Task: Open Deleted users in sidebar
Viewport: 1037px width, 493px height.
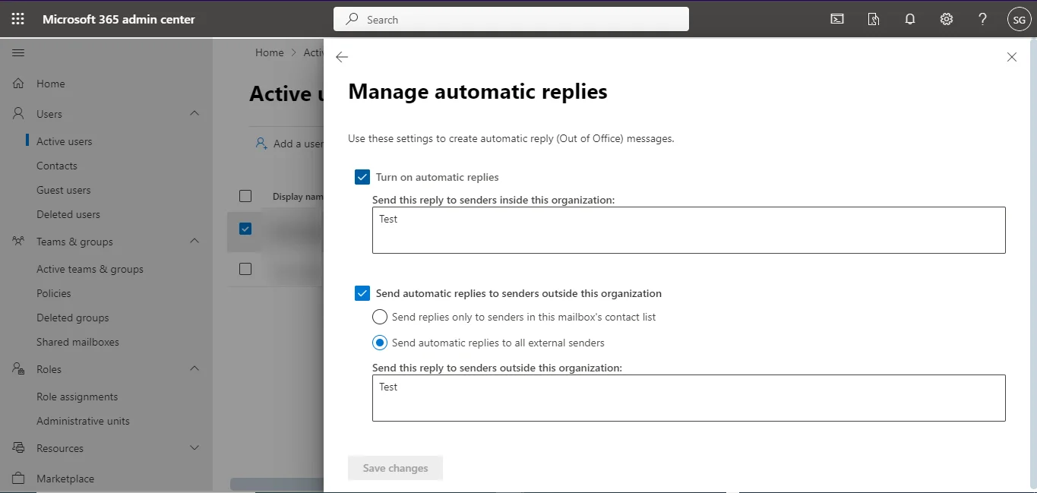Action: click(x=68, y=214)
